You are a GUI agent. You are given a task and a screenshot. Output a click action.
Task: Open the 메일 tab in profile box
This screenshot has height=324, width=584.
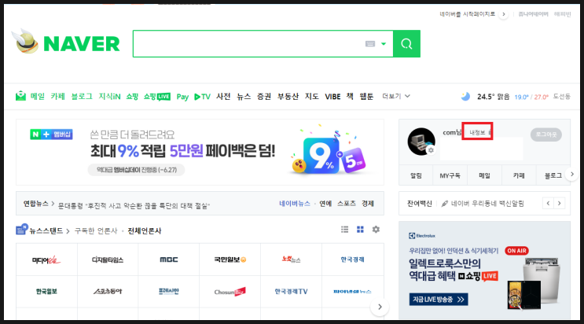[484, 175]
